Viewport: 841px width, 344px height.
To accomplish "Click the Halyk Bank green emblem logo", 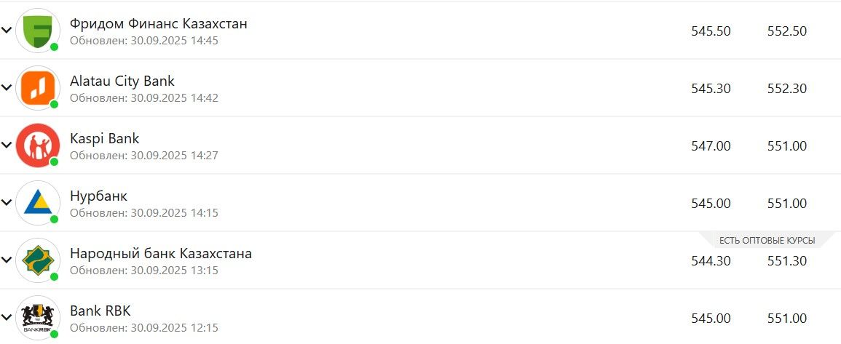I will tap(38, 260).
